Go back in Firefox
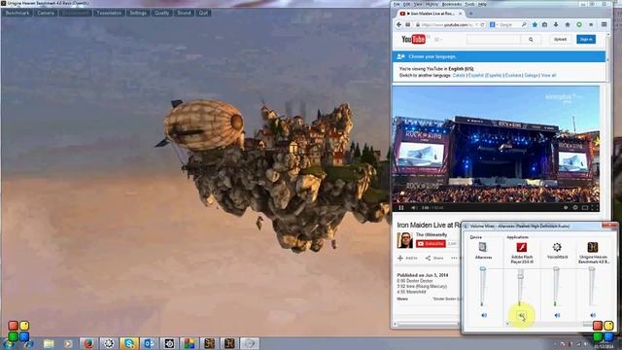Screen dimensions: 622x350 [x=399, y=24]
